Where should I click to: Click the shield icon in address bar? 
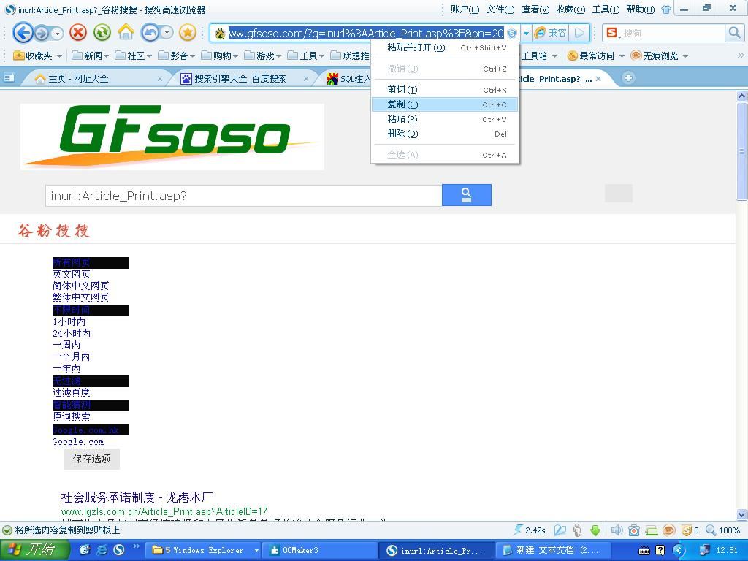point(512,33)
